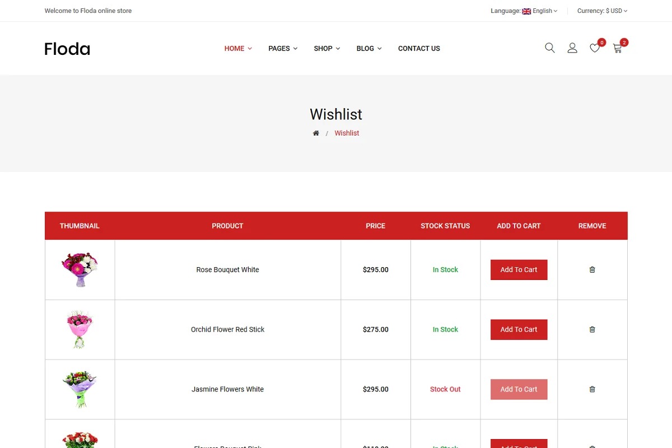Image resolution: width=672 pixels, height=448 pixels.
Task: Click the Floda logo
Action: 67,49
